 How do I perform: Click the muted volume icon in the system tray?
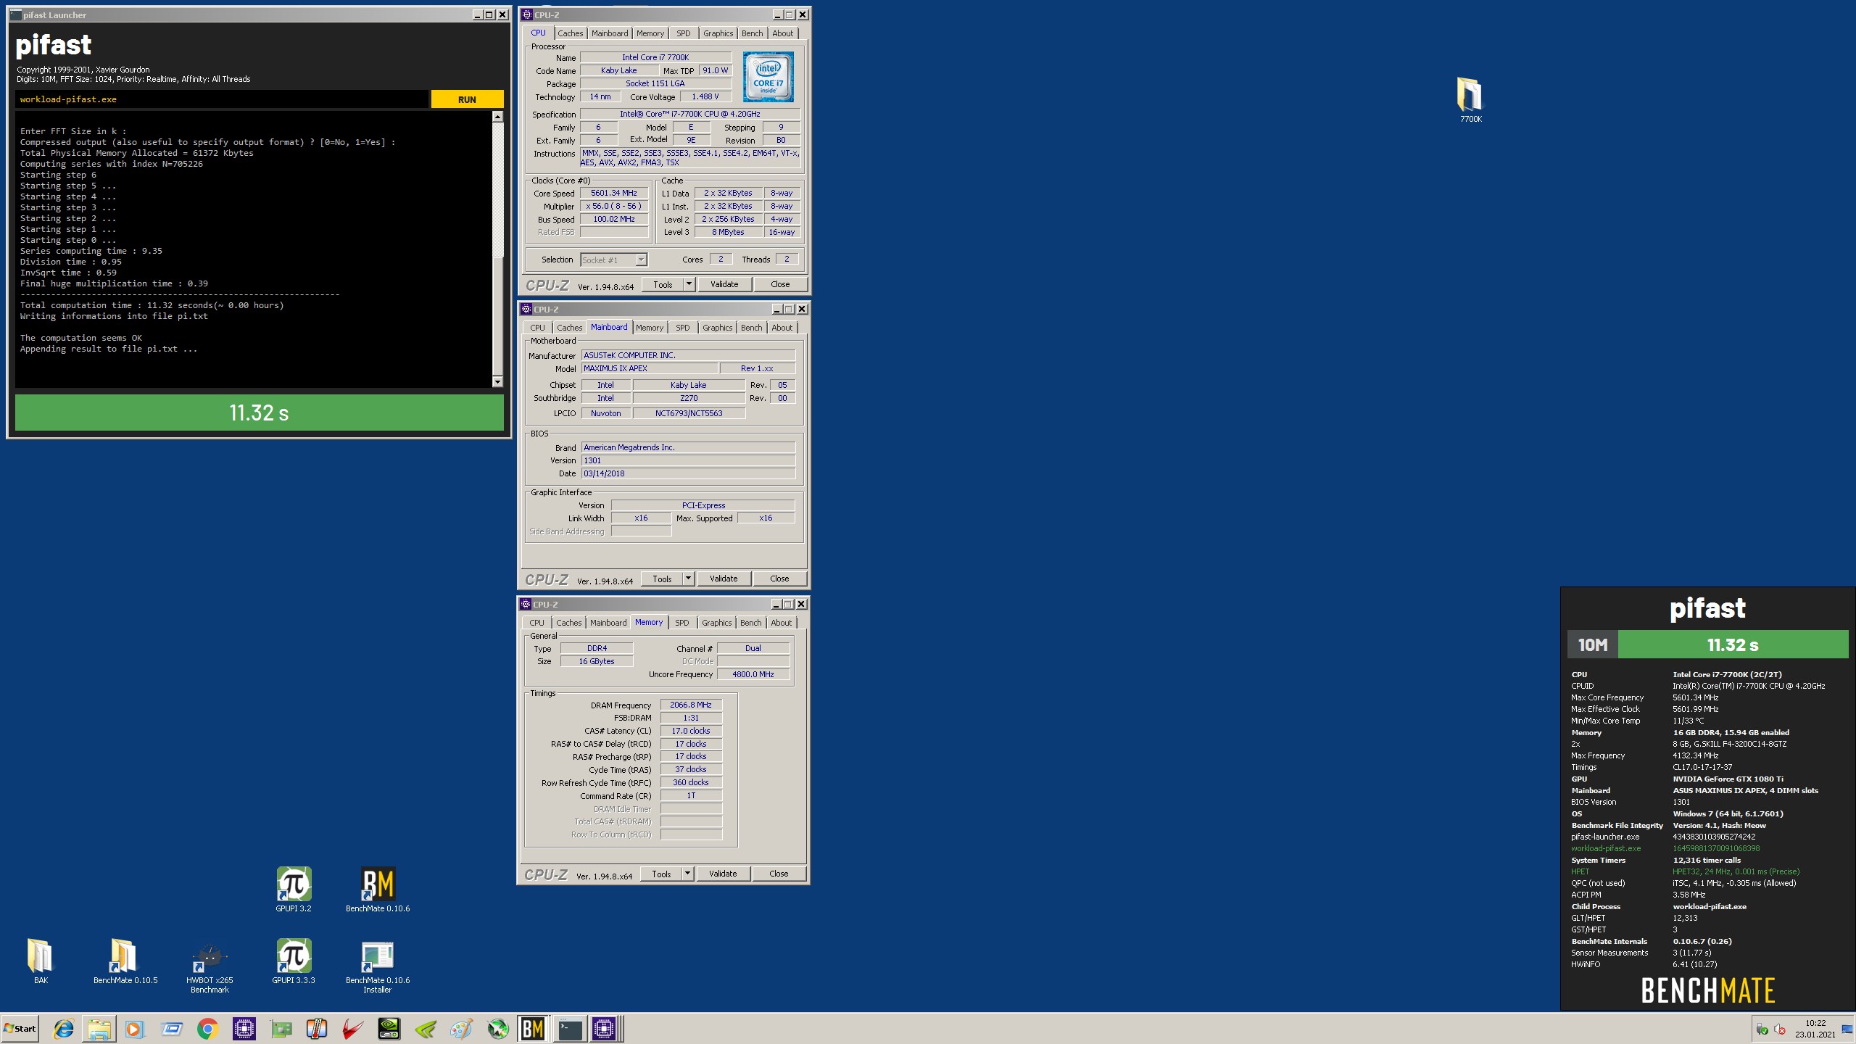point(1780,1029)
